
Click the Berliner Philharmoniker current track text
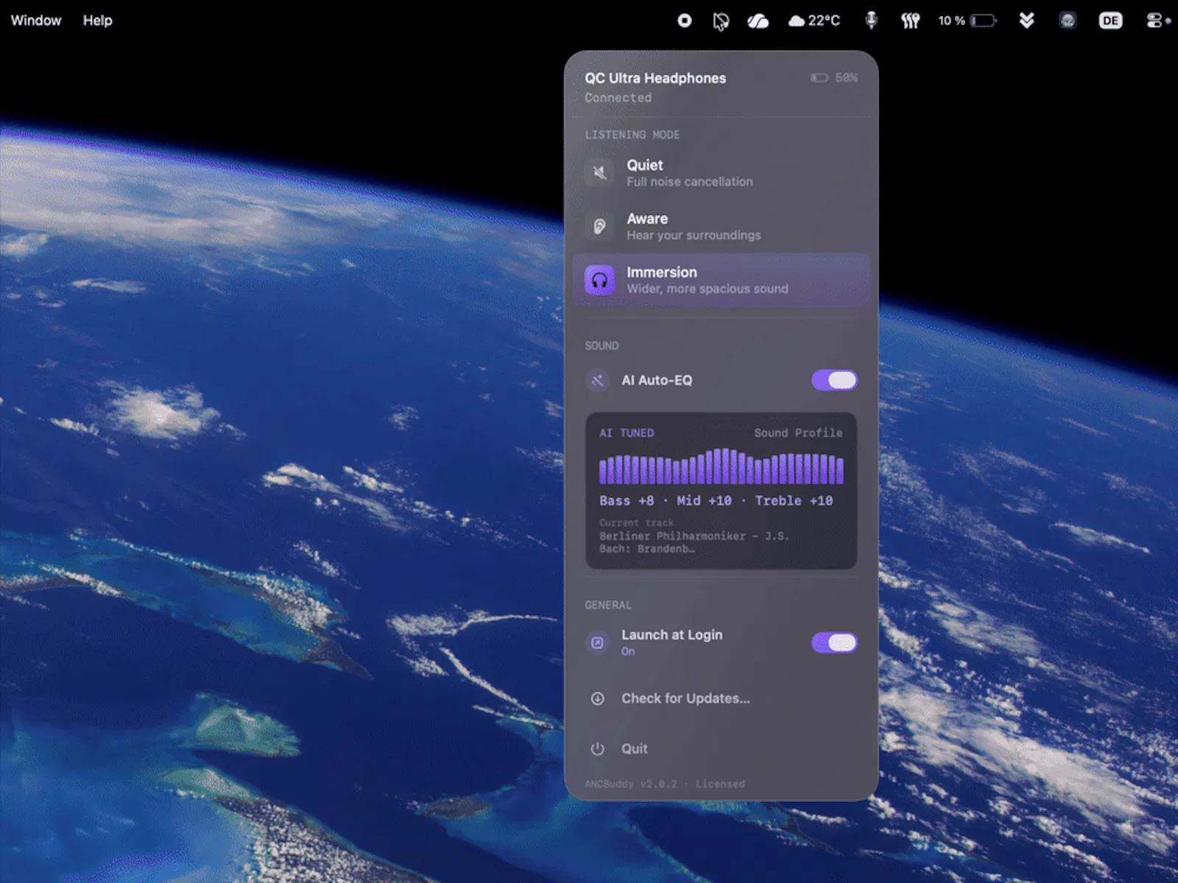694,542
